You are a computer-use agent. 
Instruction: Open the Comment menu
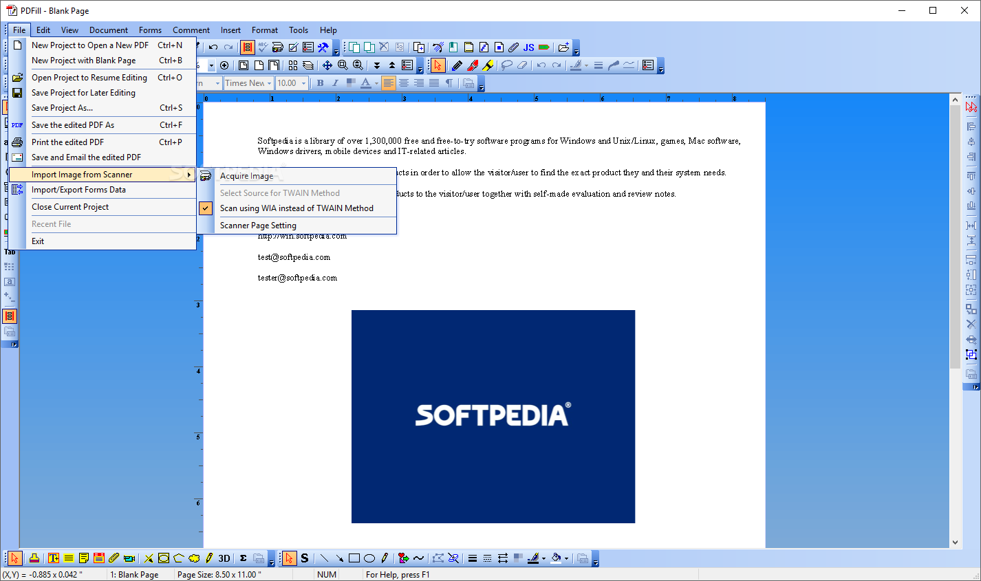pos(191,30)
